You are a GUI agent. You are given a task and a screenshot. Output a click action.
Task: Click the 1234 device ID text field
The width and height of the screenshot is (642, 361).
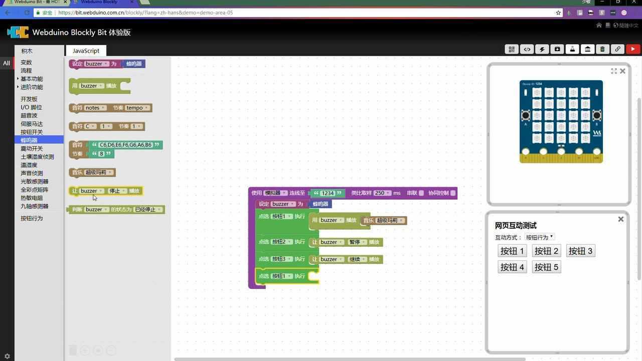click(328, 193)
